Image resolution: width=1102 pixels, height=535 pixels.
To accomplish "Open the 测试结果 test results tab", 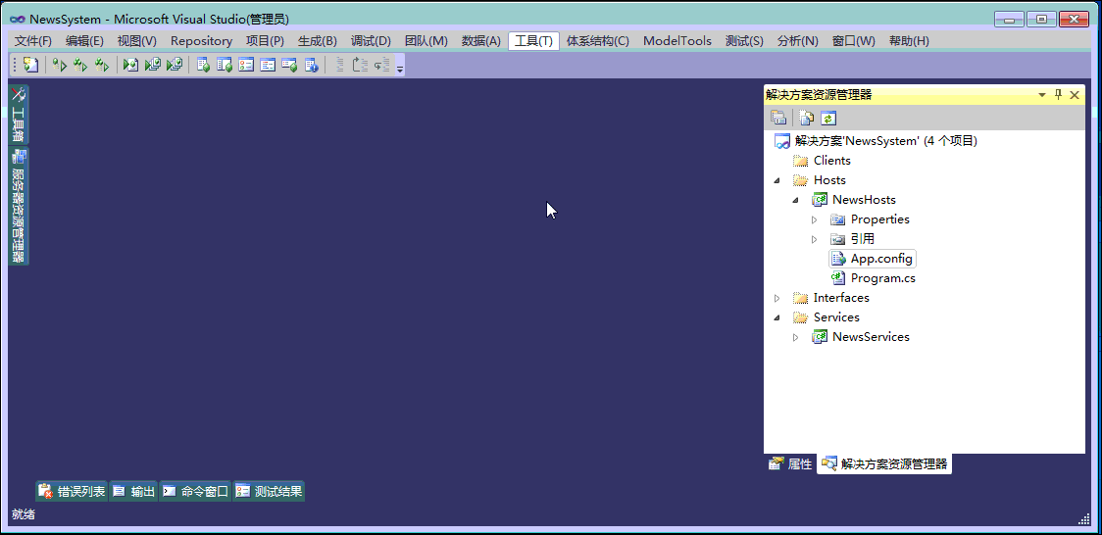I will coord(270,492).
